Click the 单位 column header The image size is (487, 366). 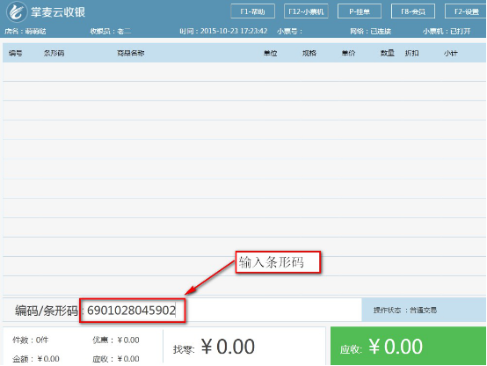point(270,53)
